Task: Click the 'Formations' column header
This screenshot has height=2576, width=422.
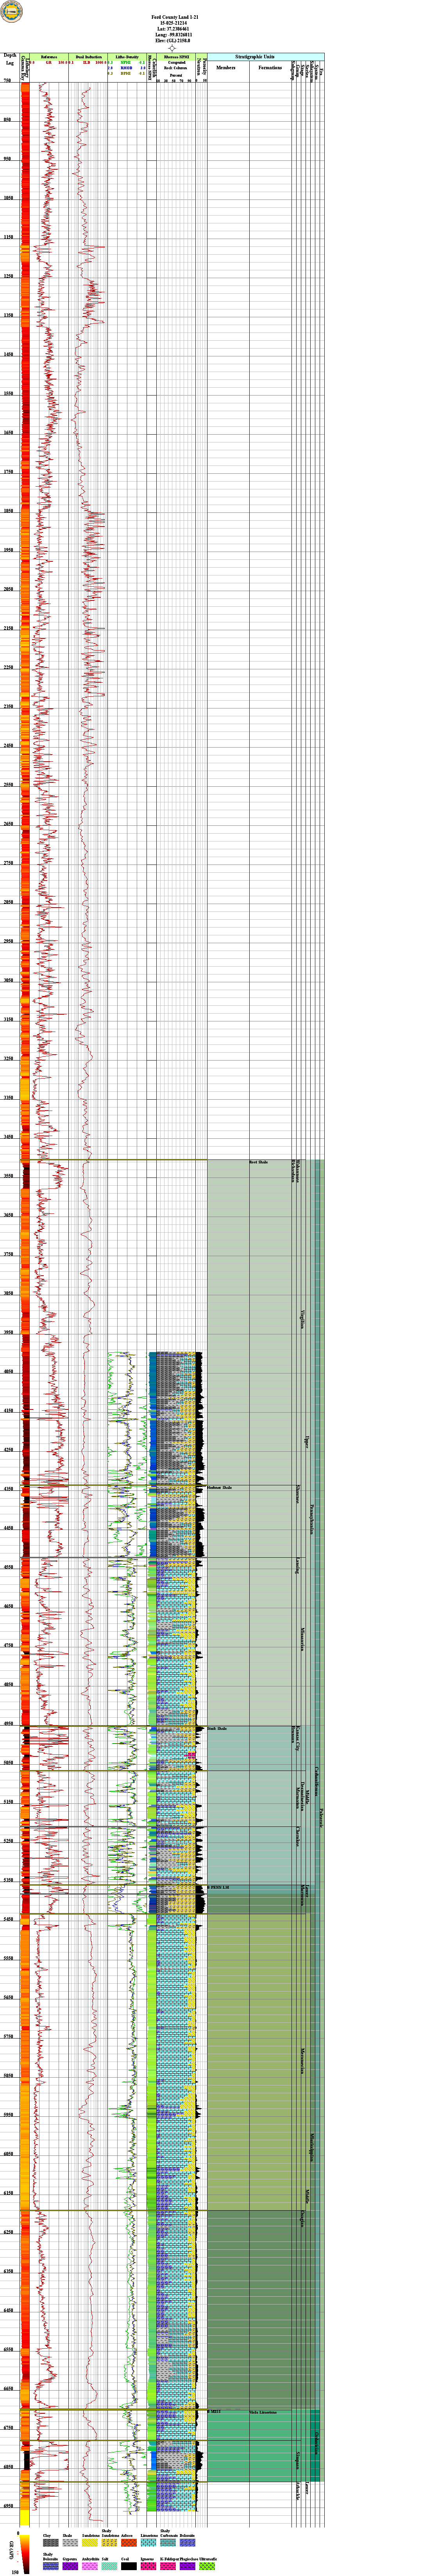Action: pyautogui.click(x=270, y=68)
